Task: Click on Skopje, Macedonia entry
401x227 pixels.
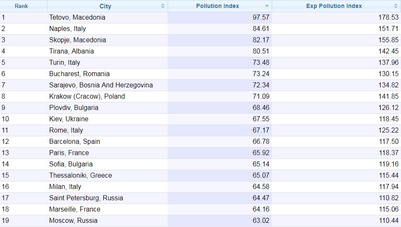Action: (x=78, y=40)
